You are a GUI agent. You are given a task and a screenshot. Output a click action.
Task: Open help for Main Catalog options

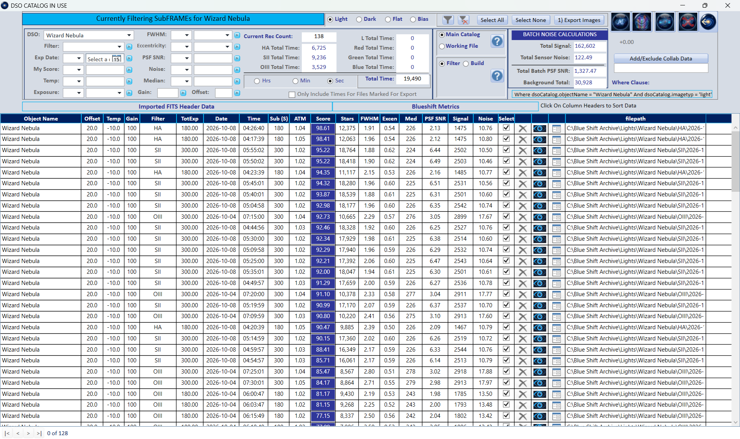click(497, 41)
